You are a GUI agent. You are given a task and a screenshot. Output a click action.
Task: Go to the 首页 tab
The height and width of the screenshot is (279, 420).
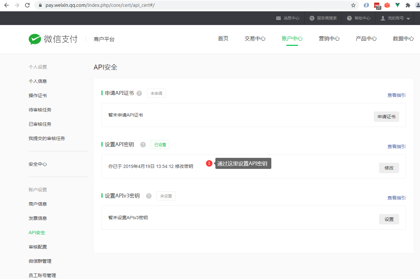(x=223, y=39)
